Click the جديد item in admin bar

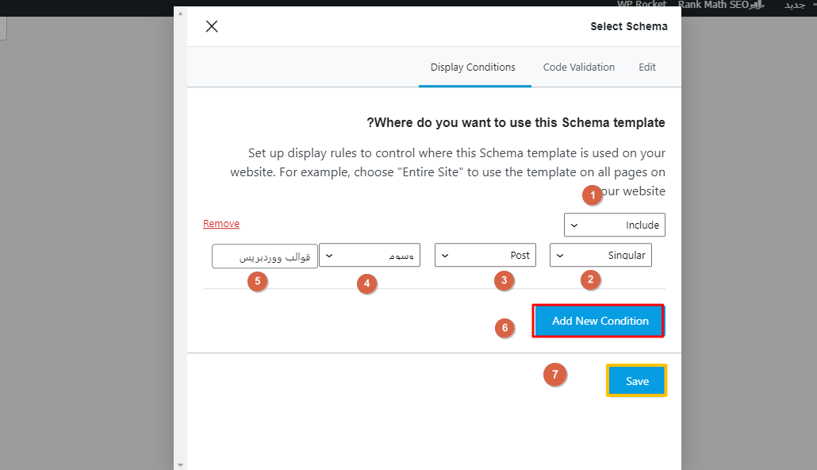pos(796,5)
